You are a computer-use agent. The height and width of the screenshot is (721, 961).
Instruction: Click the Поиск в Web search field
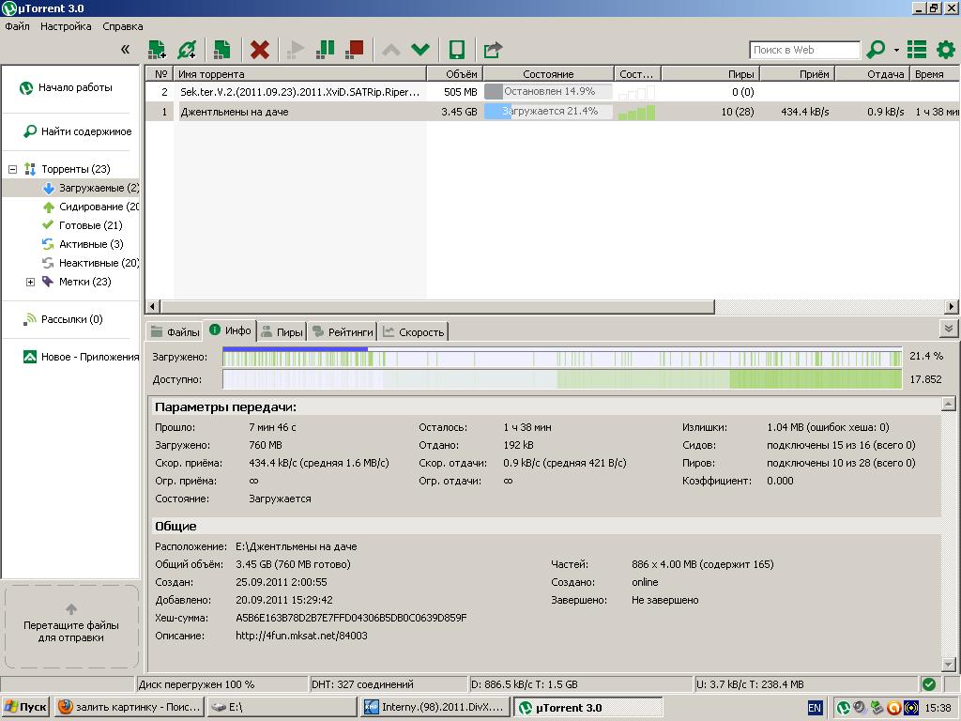(x=804, y=50)
